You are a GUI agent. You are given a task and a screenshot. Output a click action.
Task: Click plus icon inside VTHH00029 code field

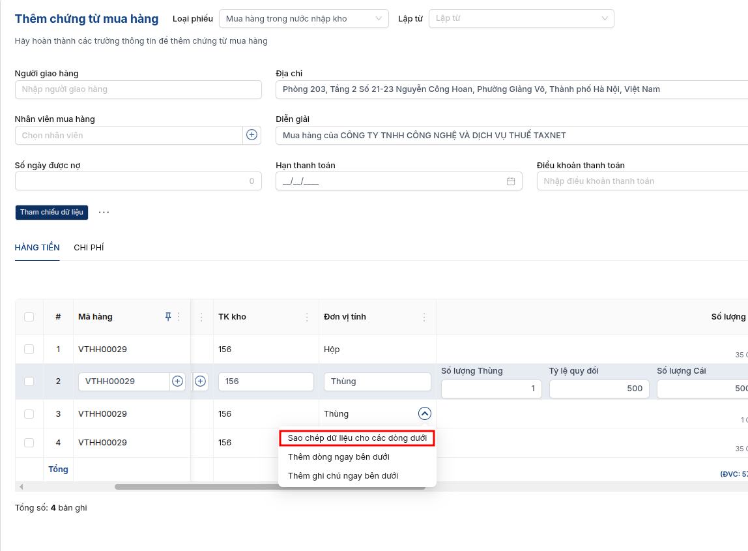pyautogui.click(x=177, y=381)
